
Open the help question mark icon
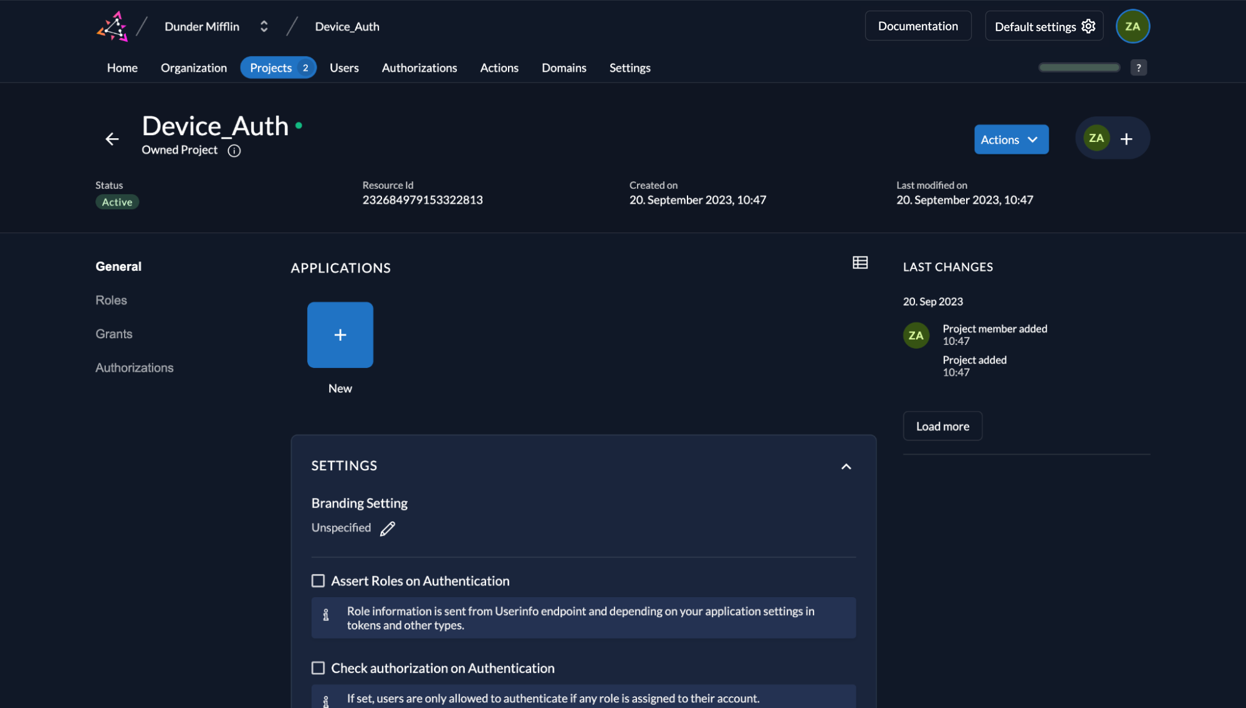[1138, 68]
